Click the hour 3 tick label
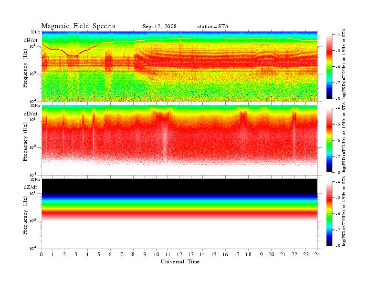 coord(76,254)
